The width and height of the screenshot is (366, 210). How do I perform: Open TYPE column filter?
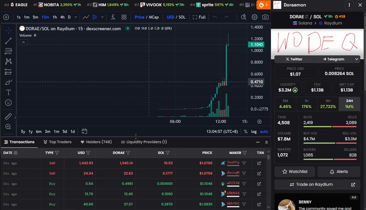[x=57, y=153]
